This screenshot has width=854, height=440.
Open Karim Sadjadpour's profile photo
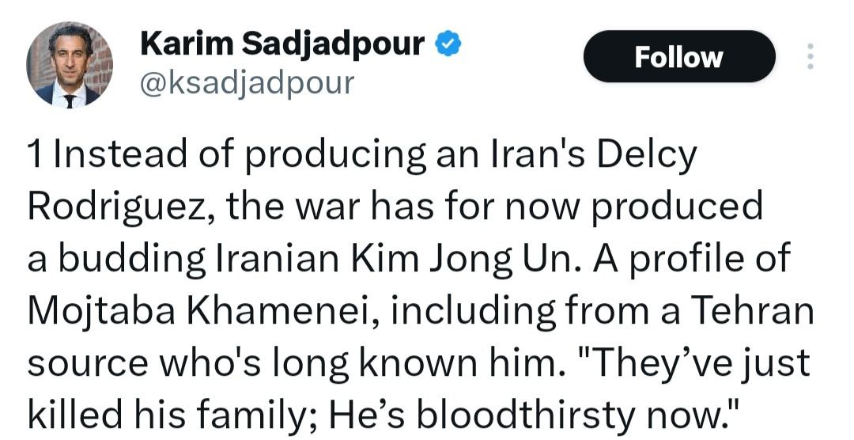coord(70,64)
